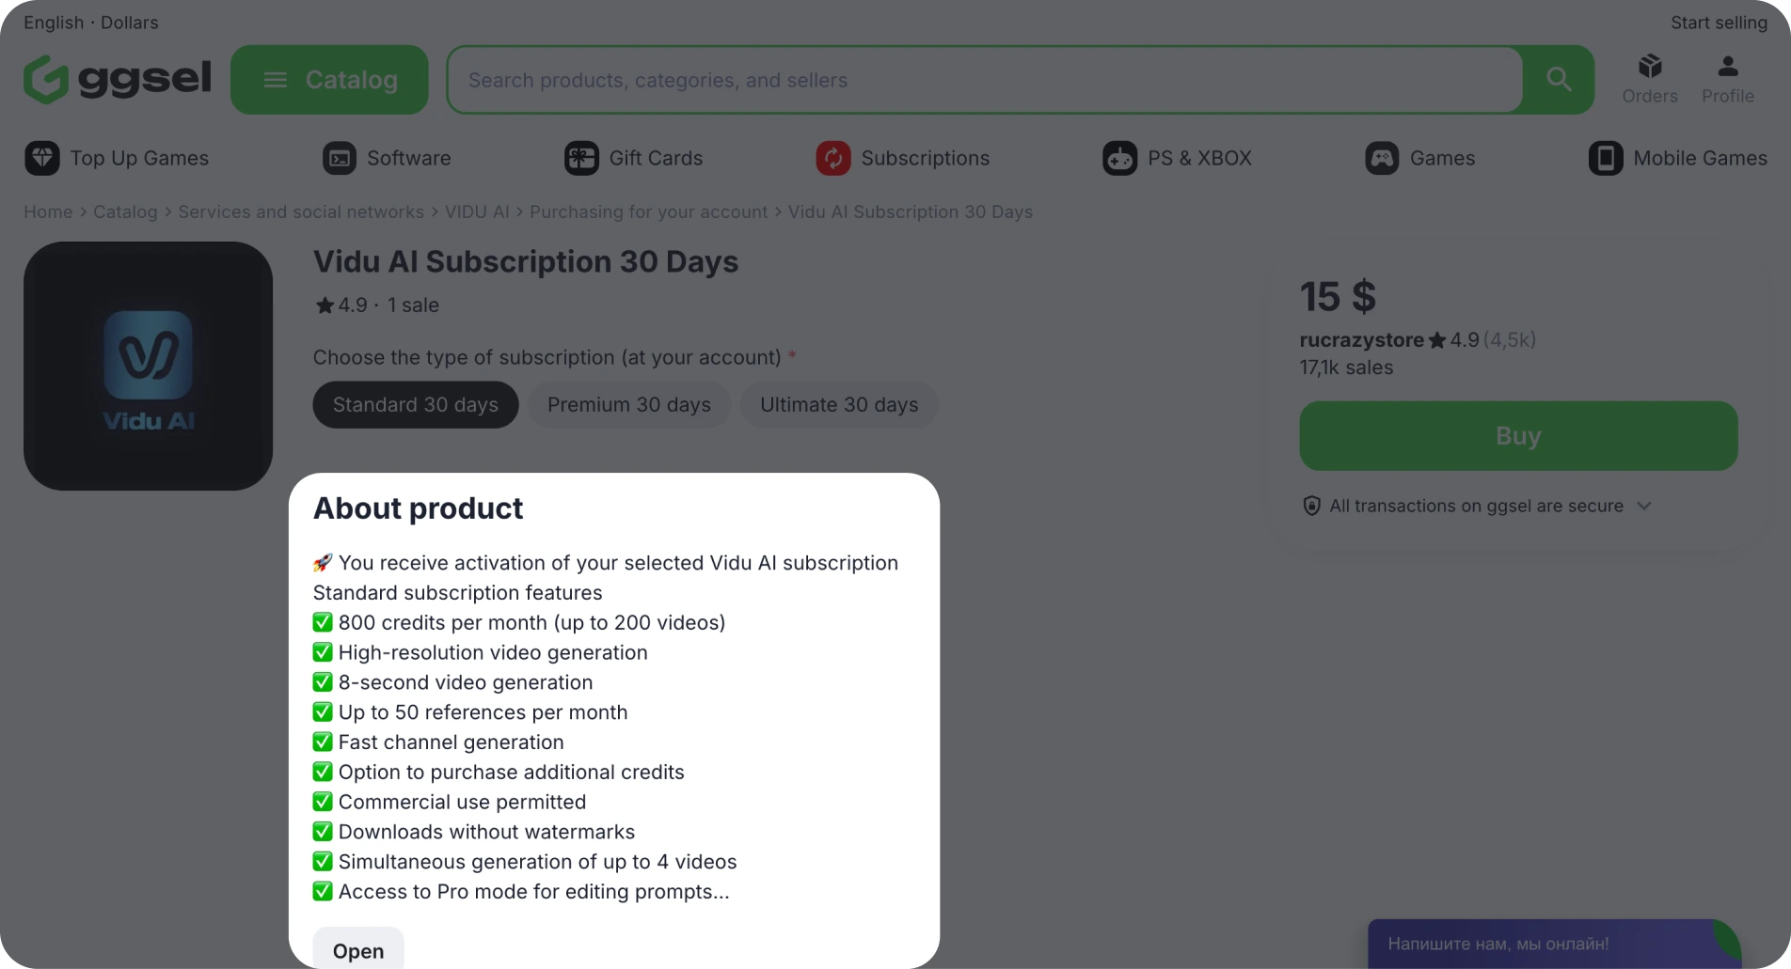Open the Catalog dropdown menu
The height and width of the screenshot is (969, 1791).
tap(329, 80)
